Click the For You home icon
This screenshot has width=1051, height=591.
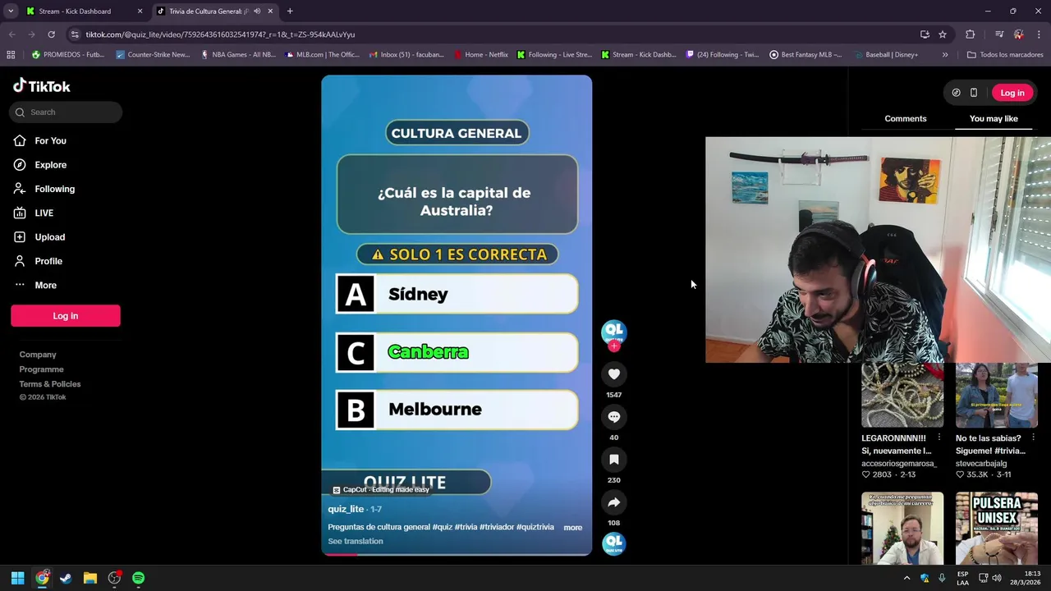[20, 140]
